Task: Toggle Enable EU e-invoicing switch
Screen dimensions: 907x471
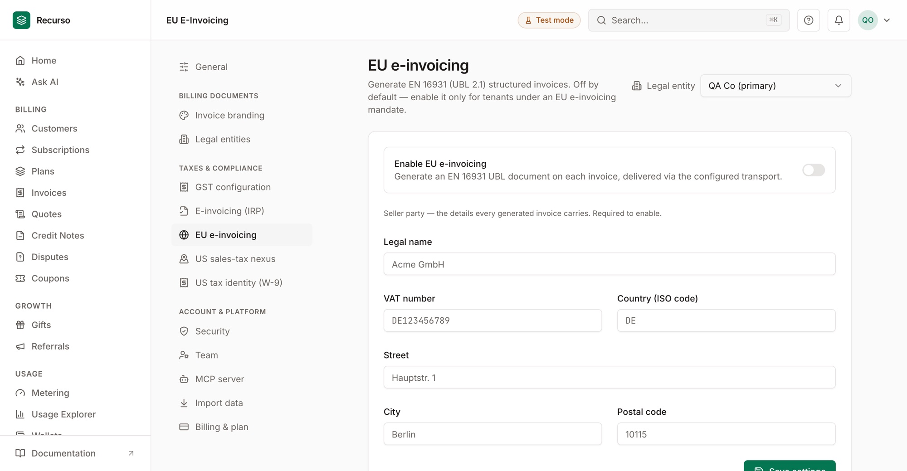Action: coord(814,170)
